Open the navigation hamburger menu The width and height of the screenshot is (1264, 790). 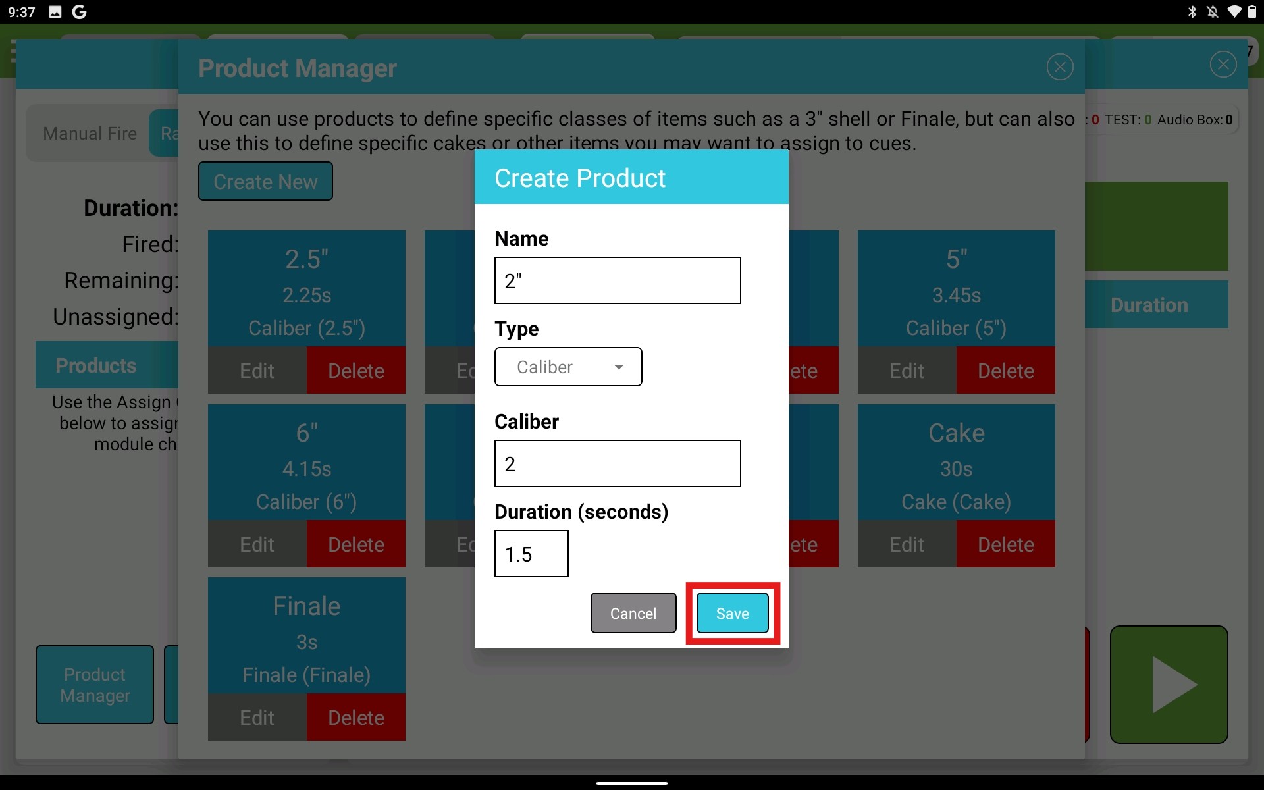[x=14, y=51]
